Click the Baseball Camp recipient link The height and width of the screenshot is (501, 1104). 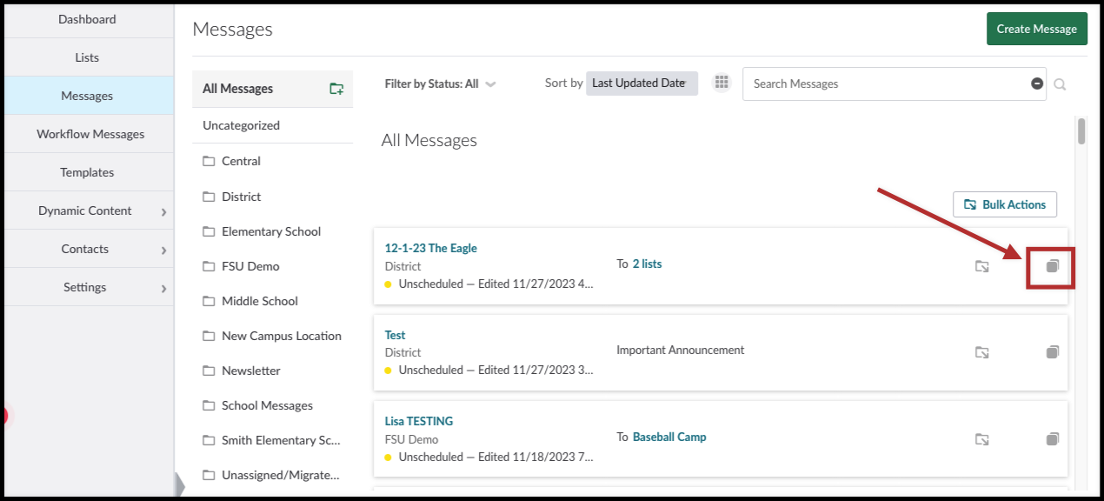click(669, 437)
